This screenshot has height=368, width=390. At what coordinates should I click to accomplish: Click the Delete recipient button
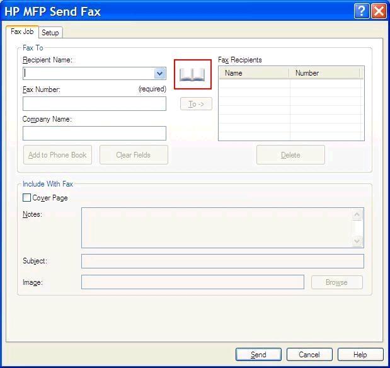coord(290,155)
